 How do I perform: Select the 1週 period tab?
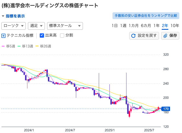pos(123,26)
